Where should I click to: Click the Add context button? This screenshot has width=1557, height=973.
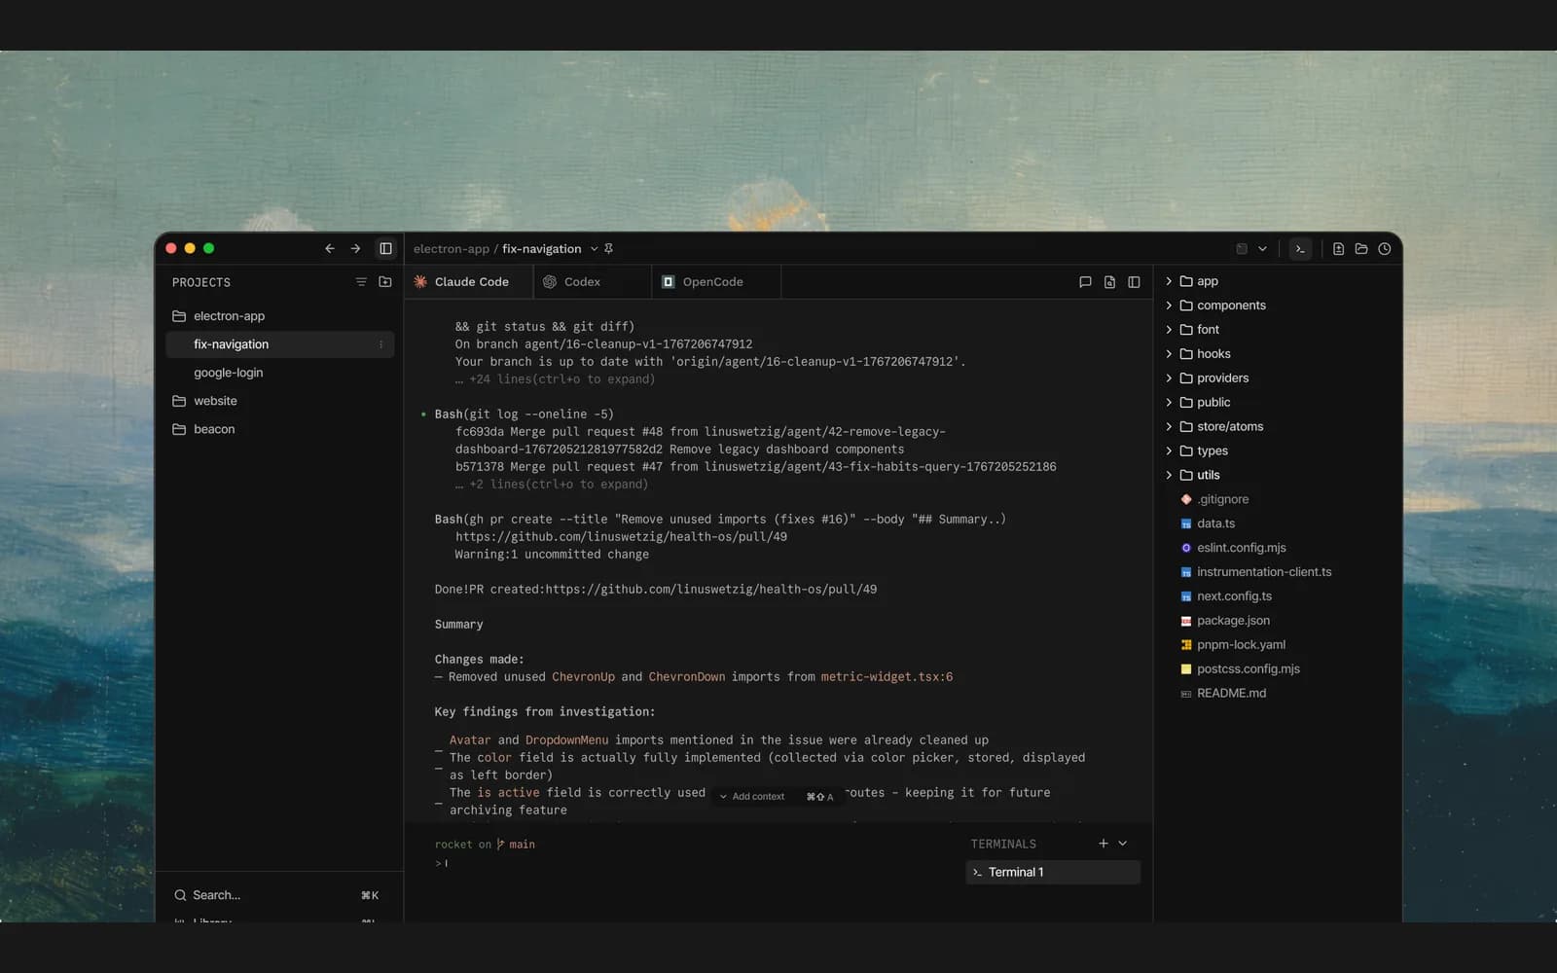tap(776, 797)
